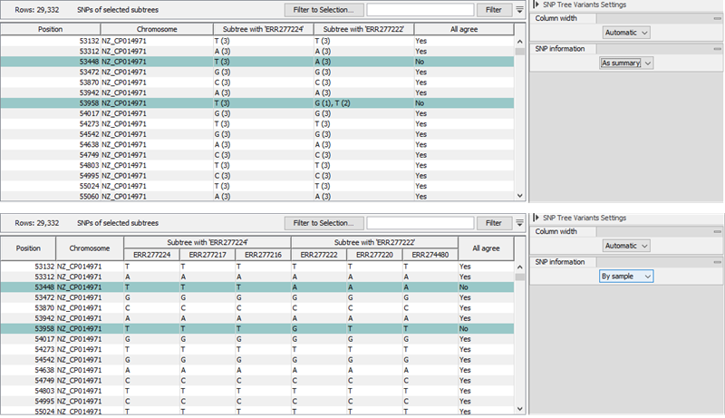The height and width of the screenshot is (418, 725).
Task: Select highlighted 53958 row in bottom table
Action: (257, 329)
